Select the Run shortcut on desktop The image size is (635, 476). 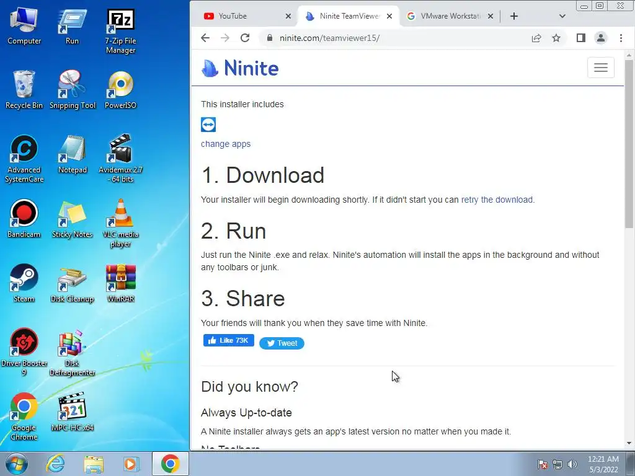tap(72, 27)
